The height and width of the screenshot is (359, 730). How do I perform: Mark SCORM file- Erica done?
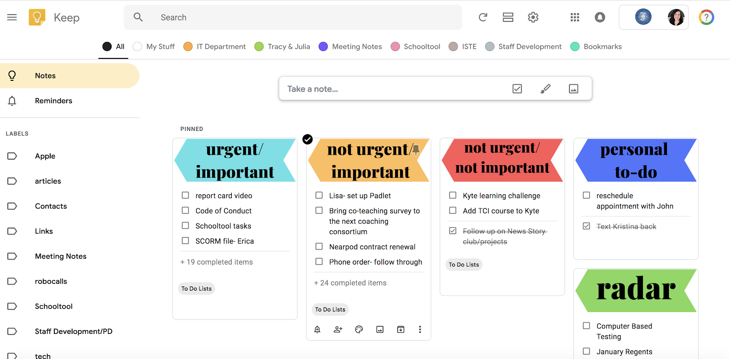tap(185, 240)
